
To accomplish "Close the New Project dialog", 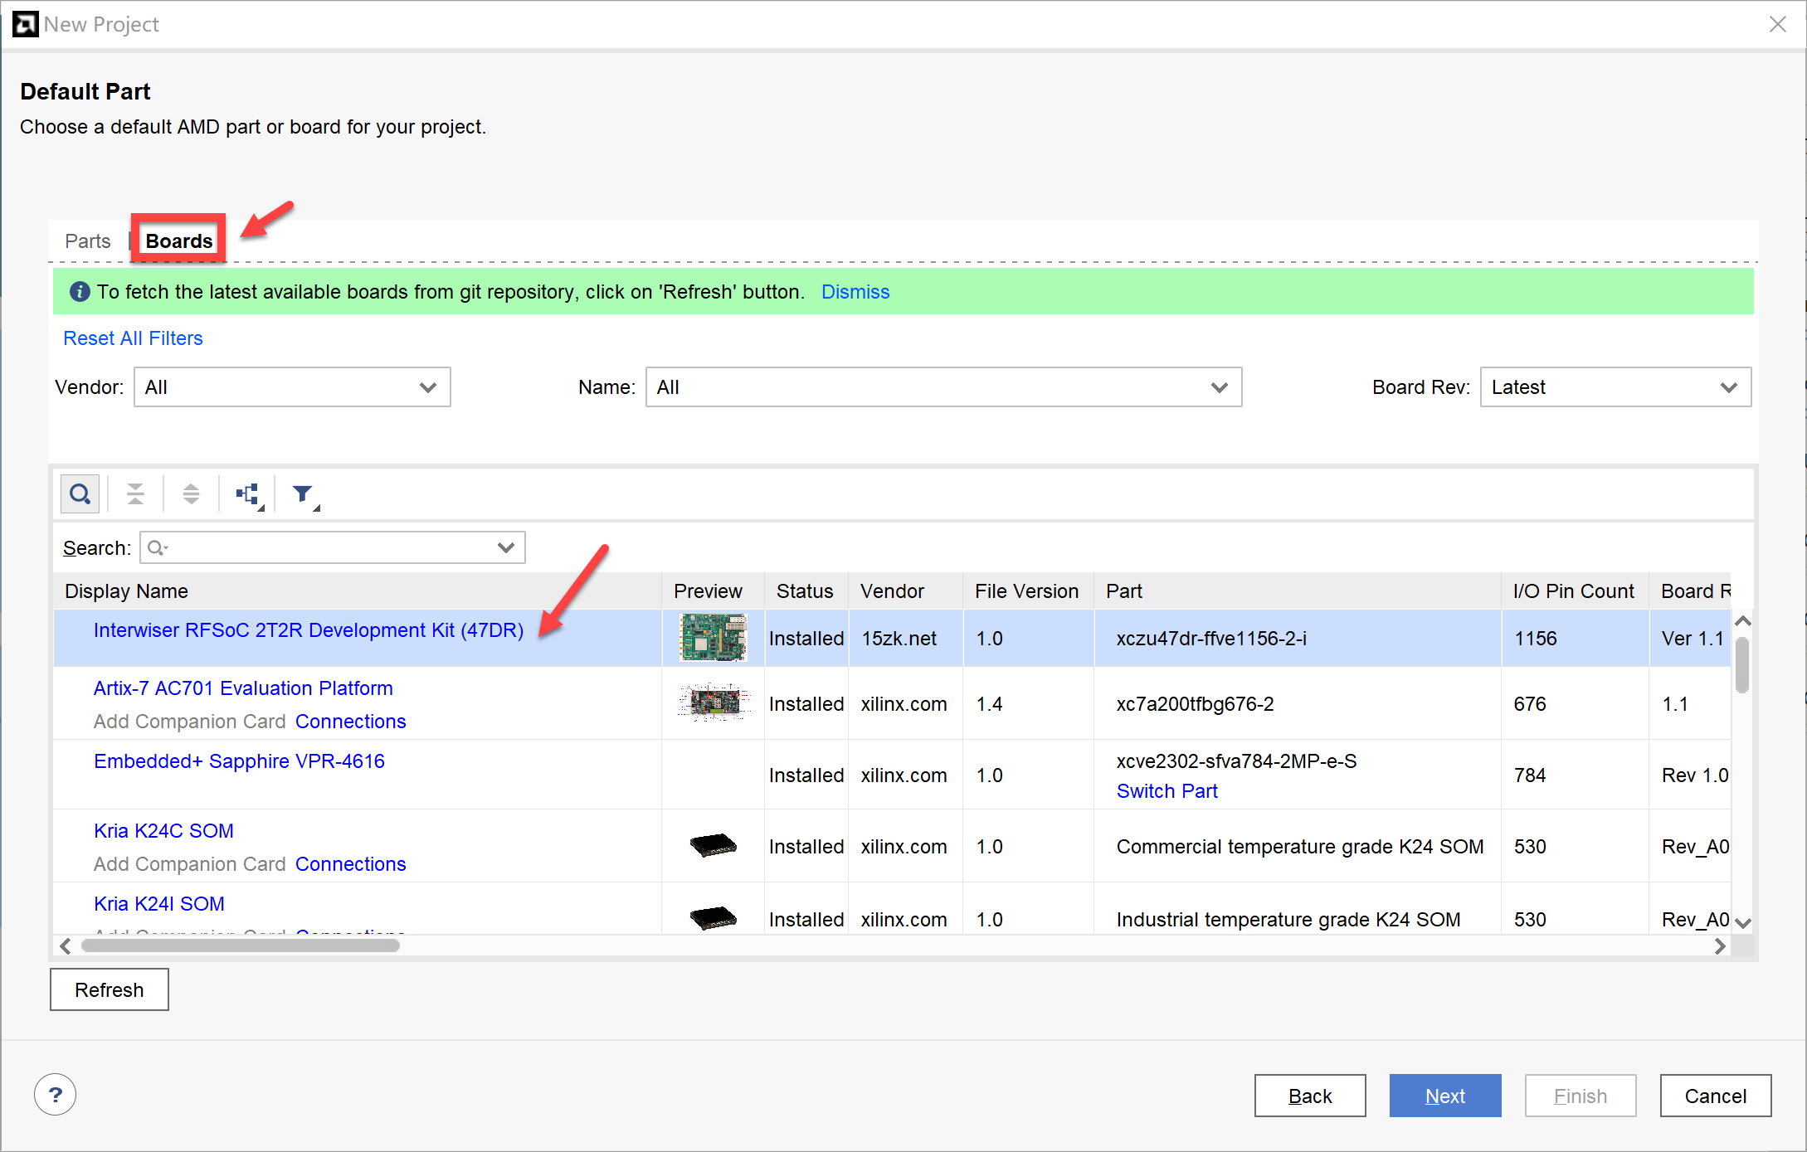I will click(1777, 24).
